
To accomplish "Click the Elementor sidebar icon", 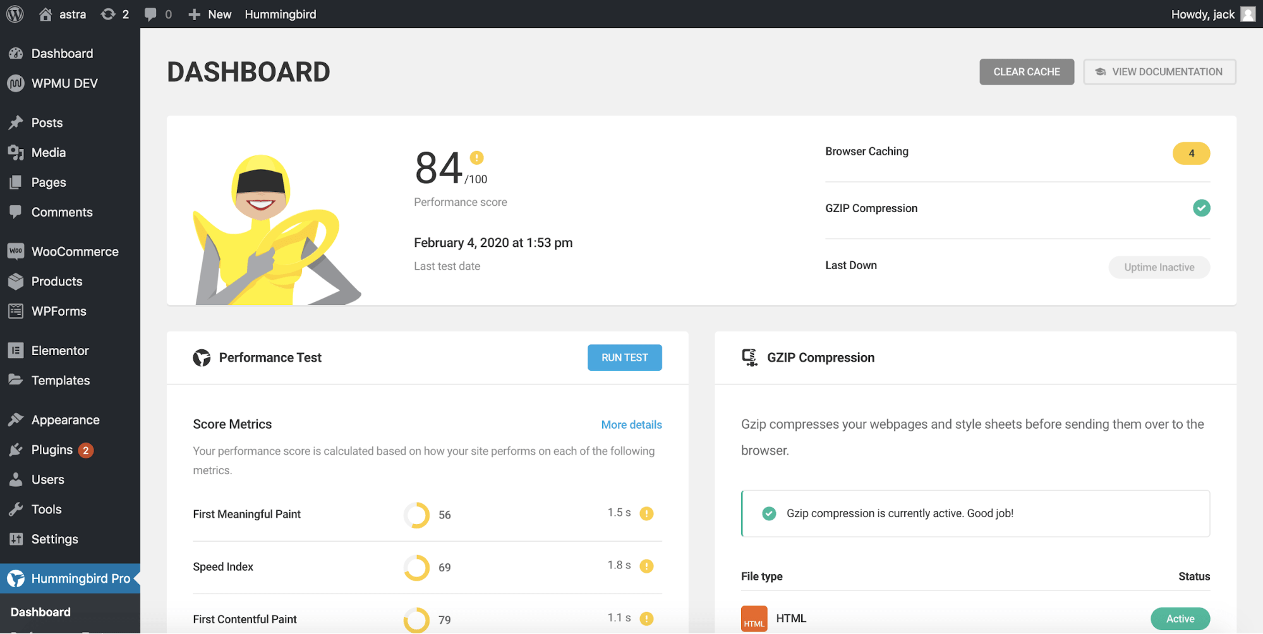I will (16, 350).
